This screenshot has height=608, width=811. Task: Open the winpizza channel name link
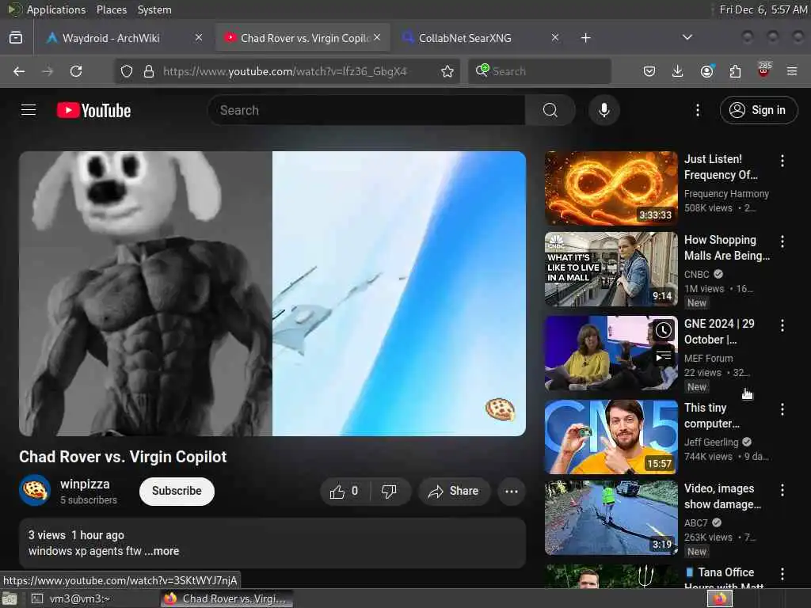85,484
